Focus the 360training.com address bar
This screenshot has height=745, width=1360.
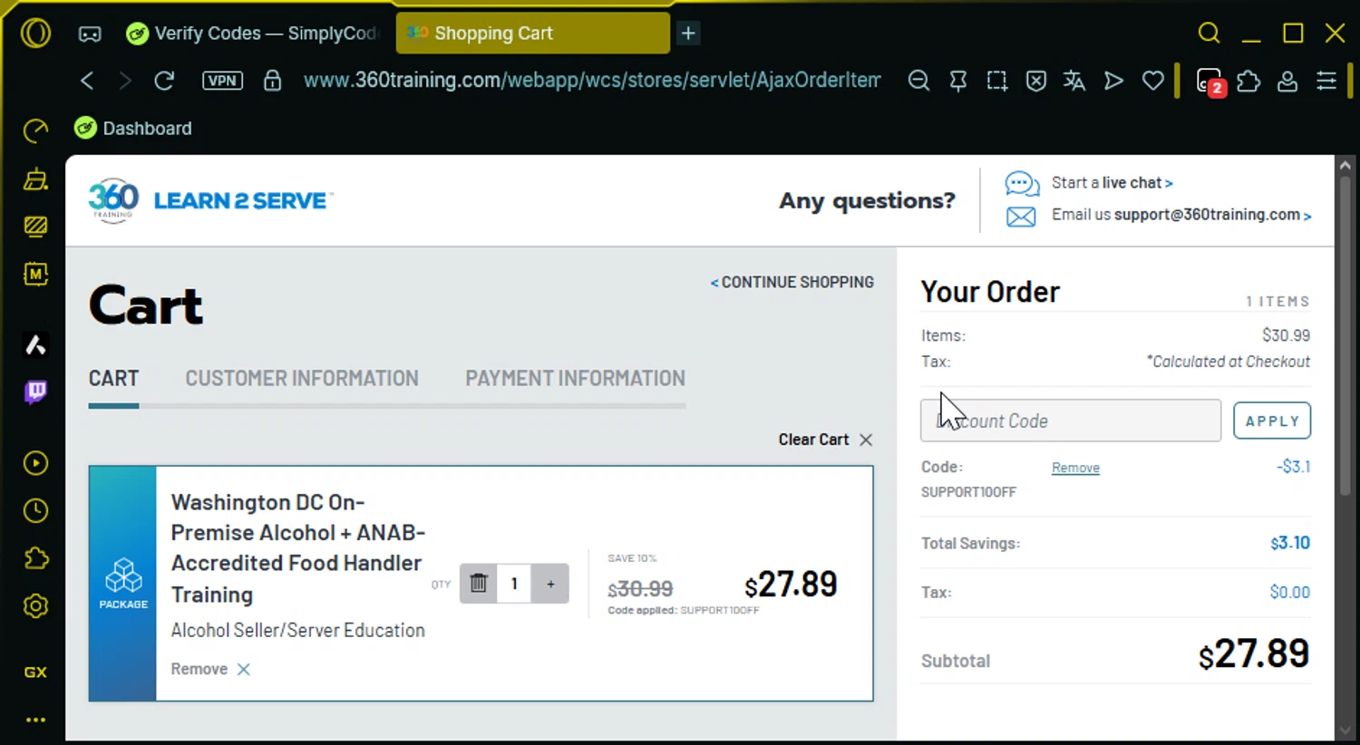point(591,81)
